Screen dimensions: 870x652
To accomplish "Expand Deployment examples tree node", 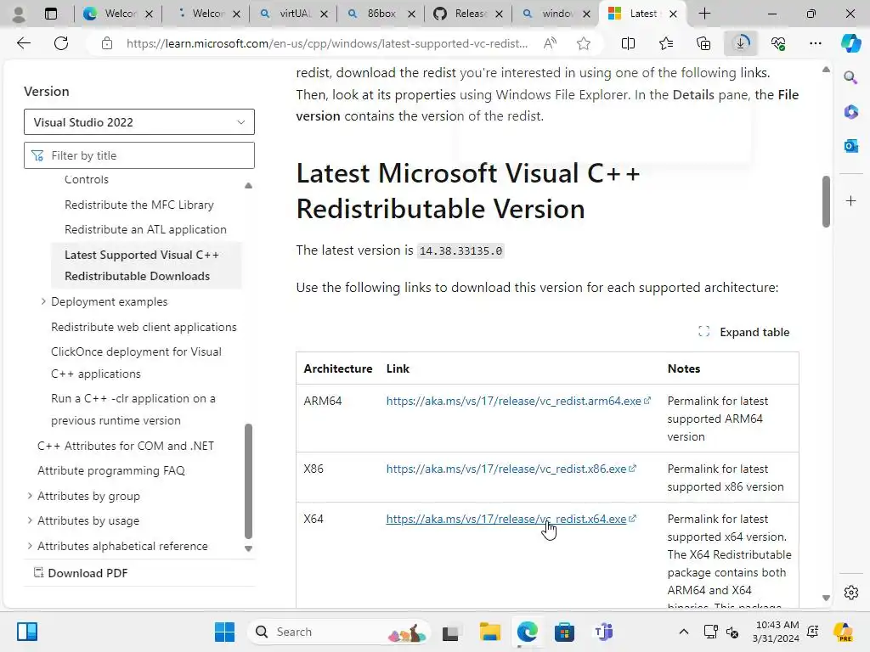I will click(x=43, y=301).
